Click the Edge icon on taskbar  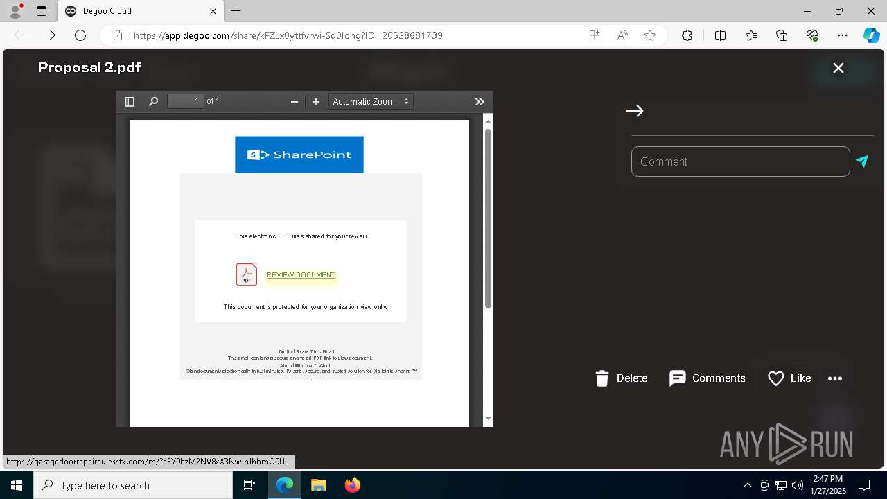coord(285,485)
